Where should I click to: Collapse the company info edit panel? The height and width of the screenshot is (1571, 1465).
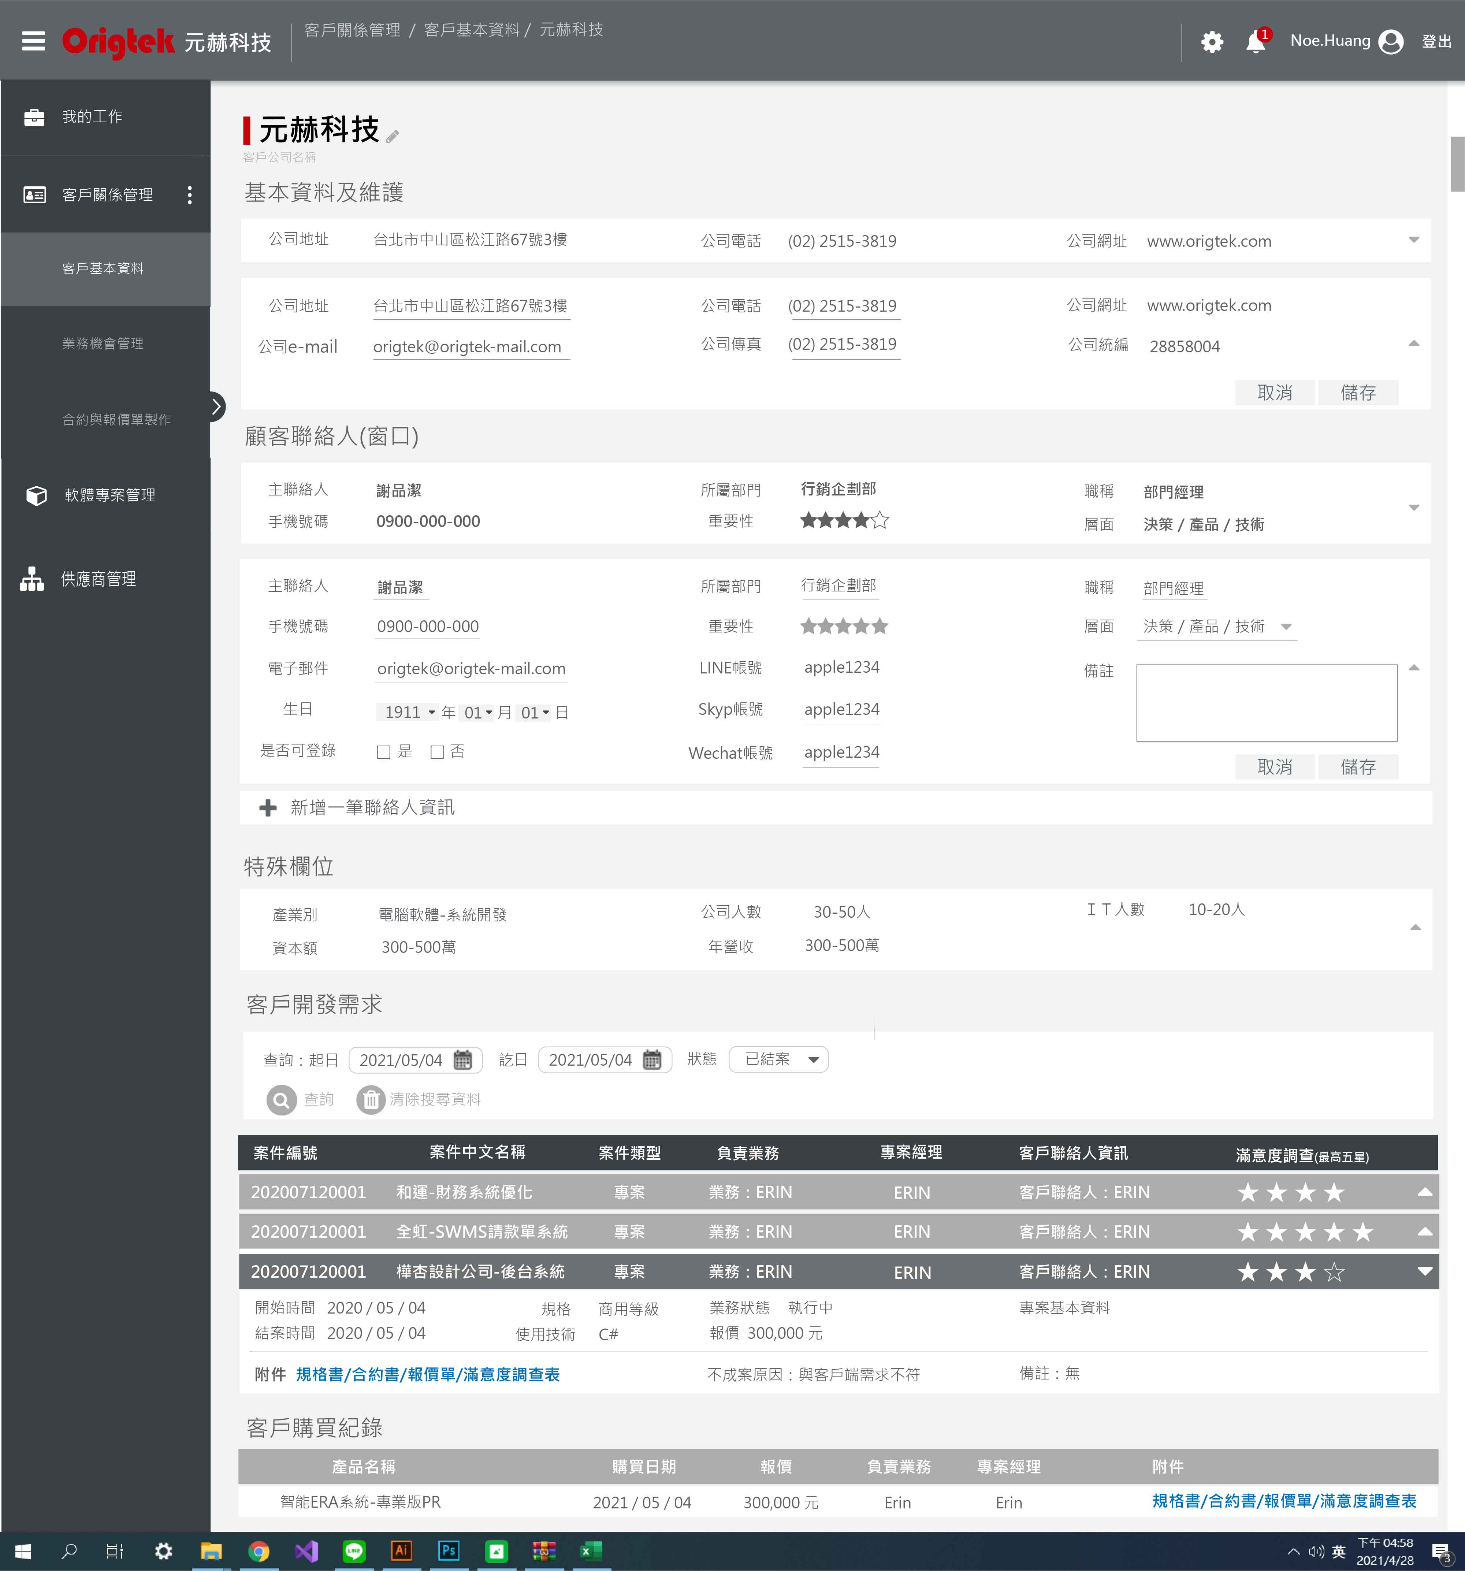[x=1414, y=344]
